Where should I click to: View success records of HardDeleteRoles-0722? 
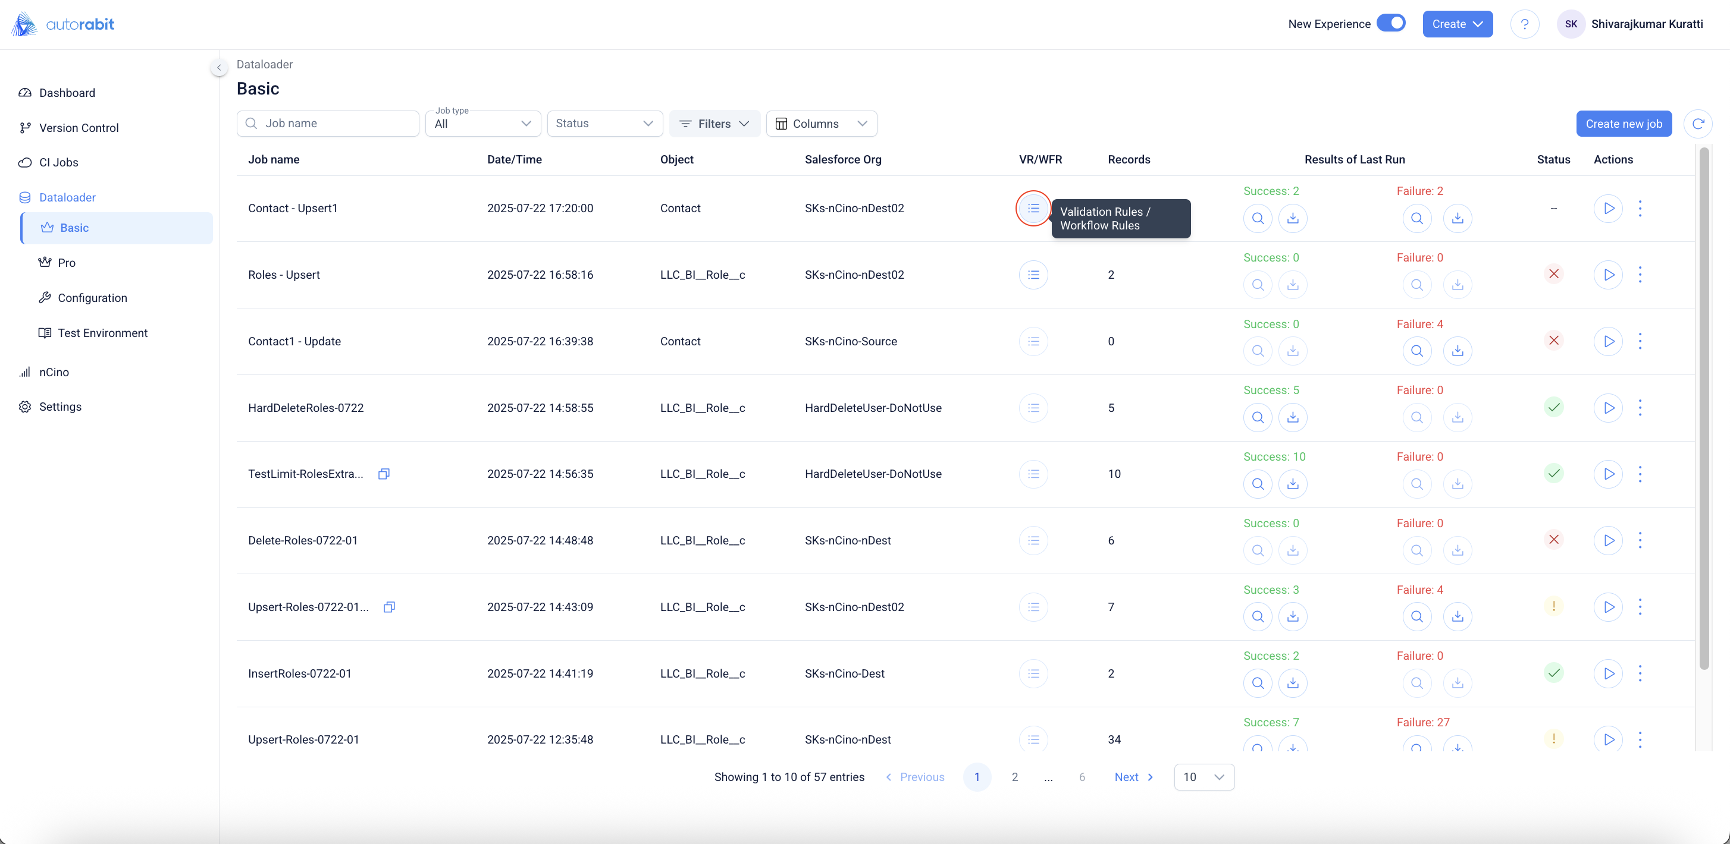coord(1257,417)
